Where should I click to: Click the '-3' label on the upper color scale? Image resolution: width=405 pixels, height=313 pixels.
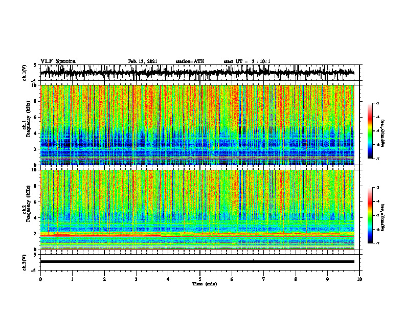(x=377, y=103)
